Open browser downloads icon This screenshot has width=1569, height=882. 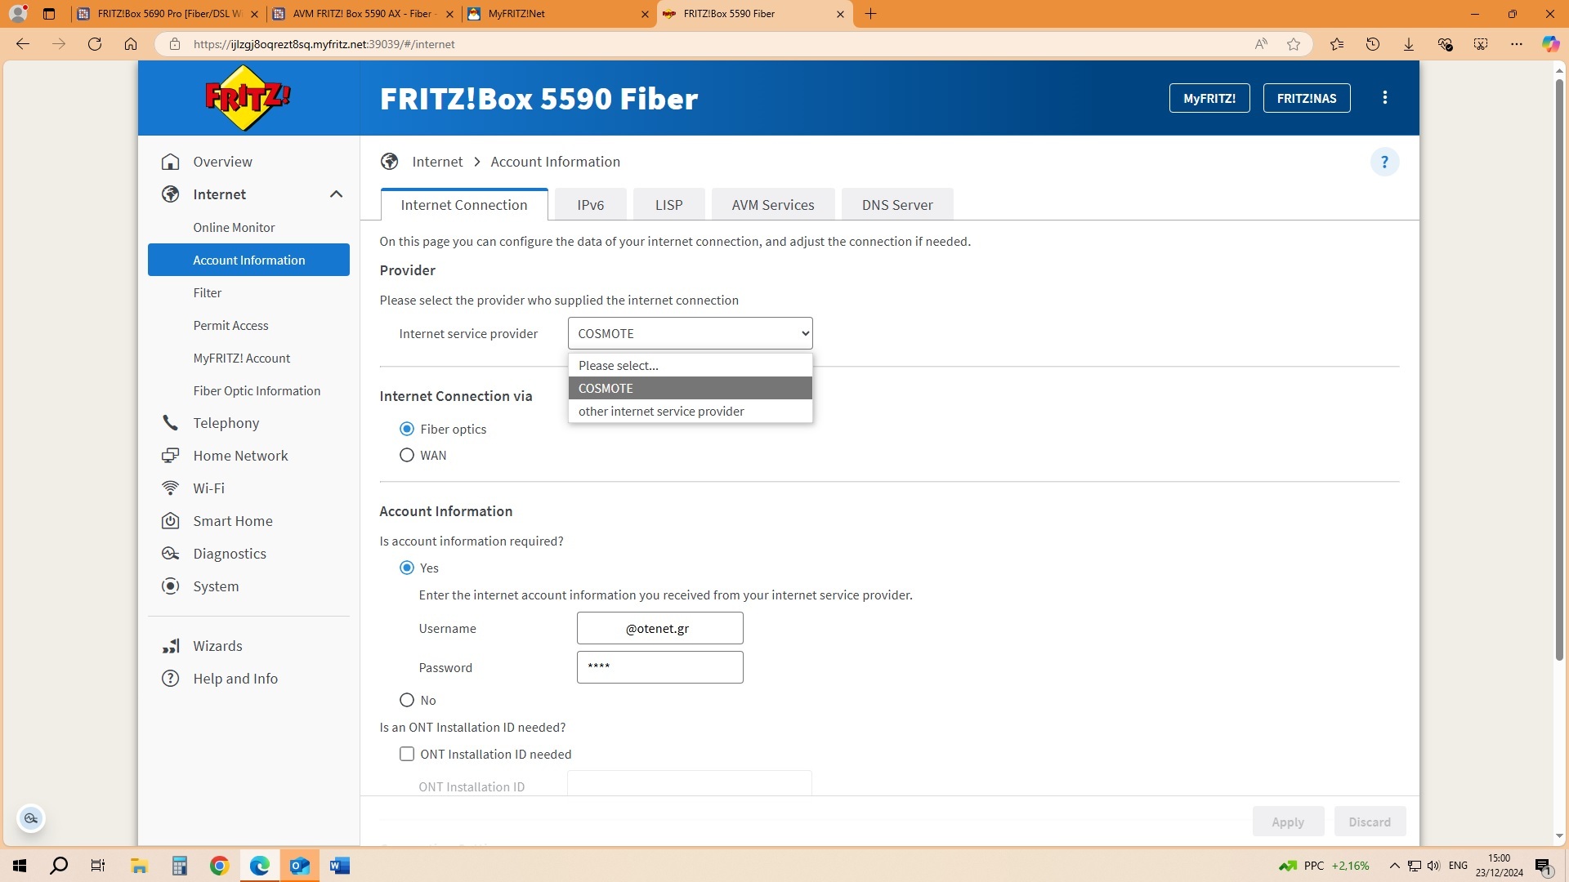pos(1409,44)
